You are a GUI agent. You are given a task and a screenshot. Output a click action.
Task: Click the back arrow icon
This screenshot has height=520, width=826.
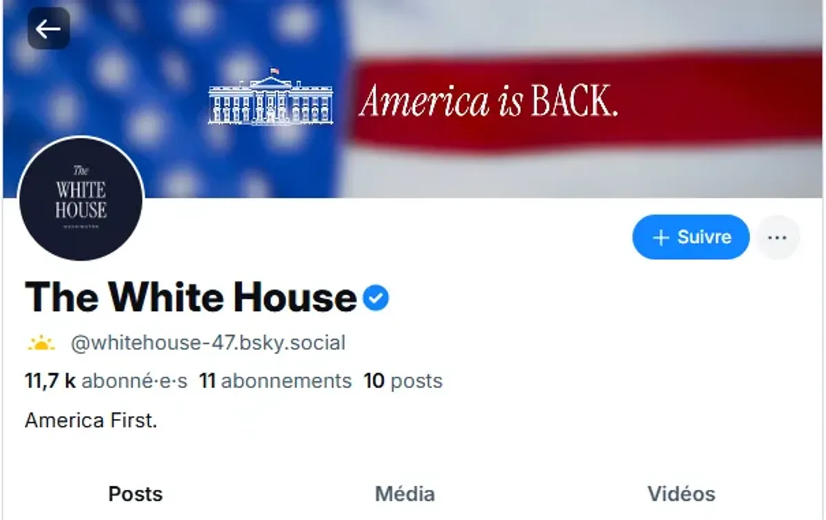48,29
